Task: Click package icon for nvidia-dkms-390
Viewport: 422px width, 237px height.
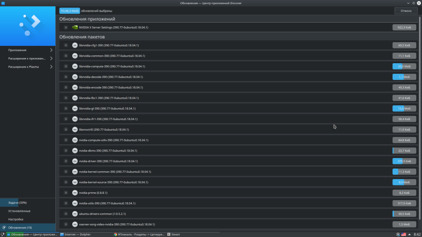Action: (x=75, y=151)
